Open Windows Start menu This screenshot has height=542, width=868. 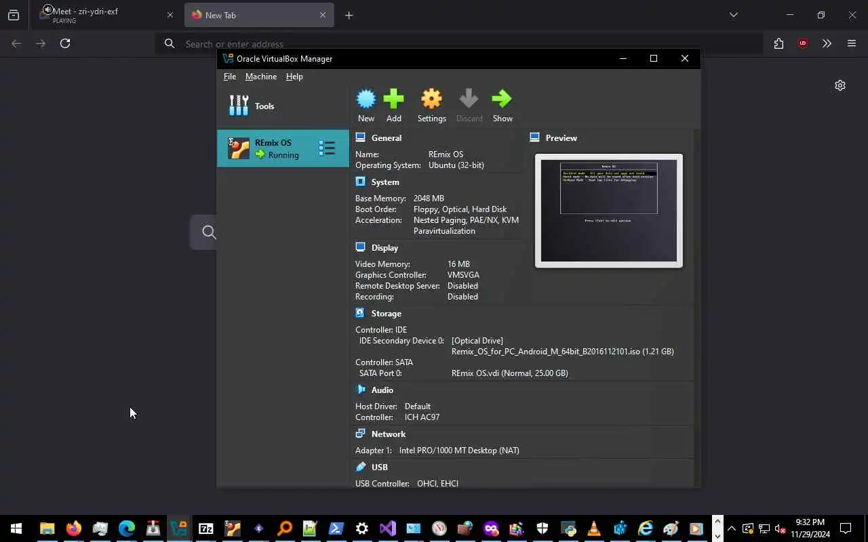coord(16,528)
